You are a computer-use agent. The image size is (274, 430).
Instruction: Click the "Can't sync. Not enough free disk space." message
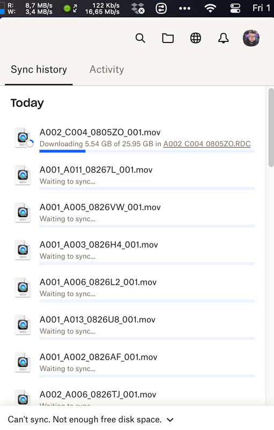pos(85,420)
